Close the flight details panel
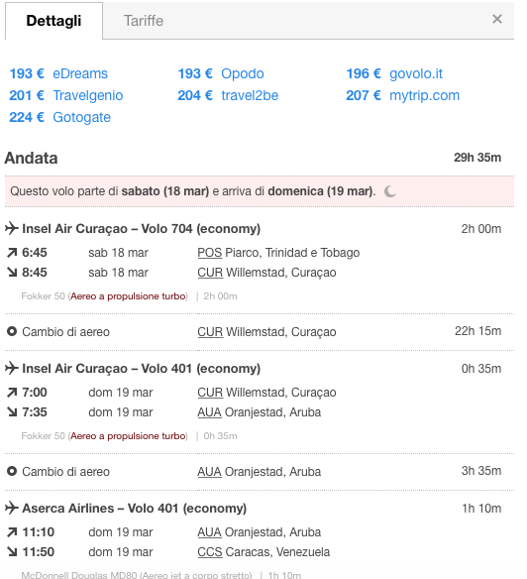This screenshot has height=579, width=527. [496, 19]
